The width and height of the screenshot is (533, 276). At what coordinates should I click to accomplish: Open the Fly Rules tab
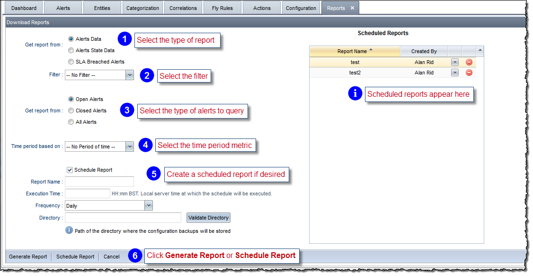[x=222, y=8]
